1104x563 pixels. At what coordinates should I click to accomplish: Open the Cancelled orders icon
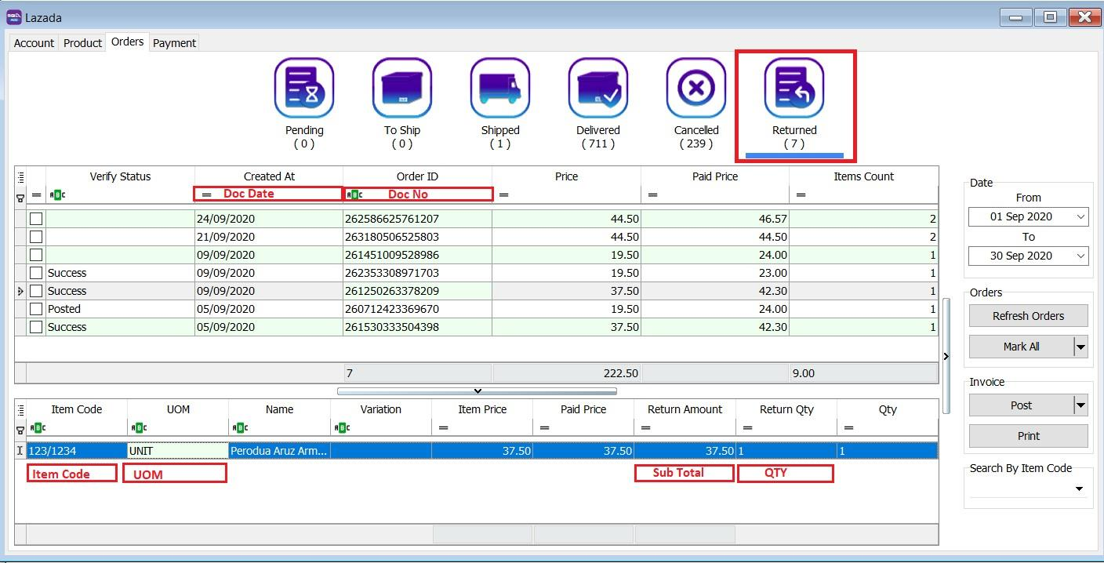[696, 89]
